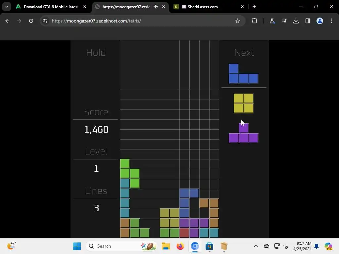The image size is (339, 254).
Task: Expand the hidden system tray icons
Action: pyautogui.click(x=256, y=246)
